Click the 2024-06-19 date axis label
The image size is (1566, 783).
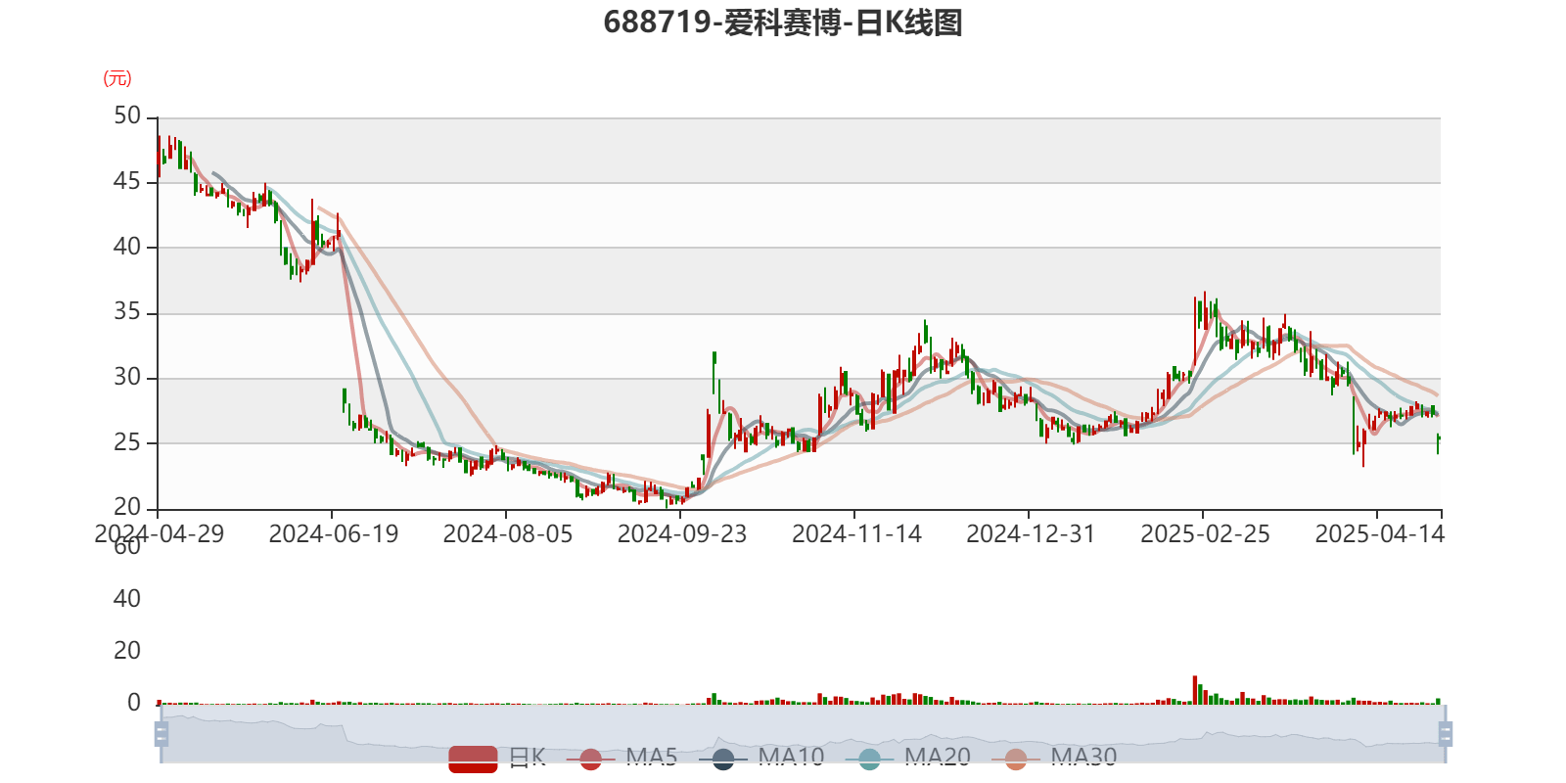tap(333, 533)
